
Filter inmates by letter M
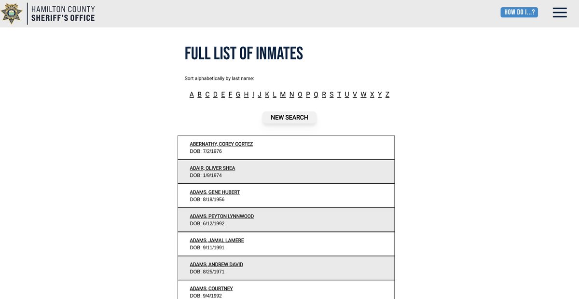283,95
